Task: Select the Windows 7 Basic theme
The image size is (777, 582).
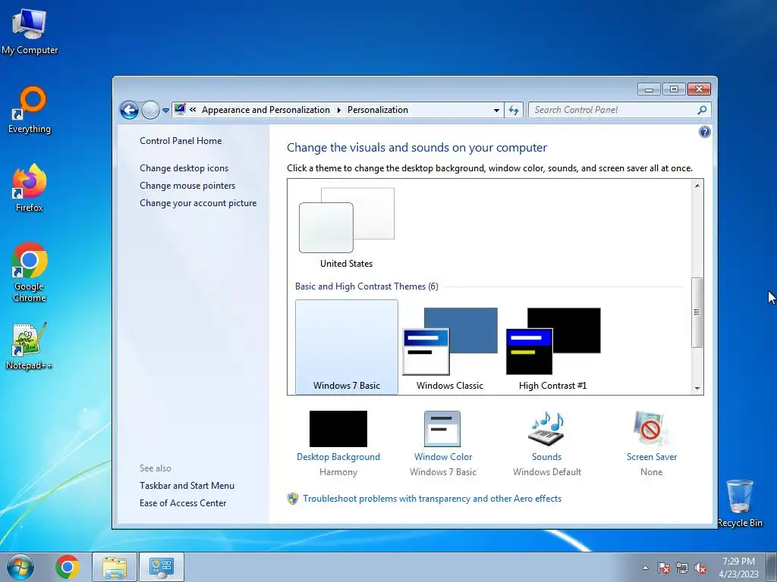Action: 346,347
